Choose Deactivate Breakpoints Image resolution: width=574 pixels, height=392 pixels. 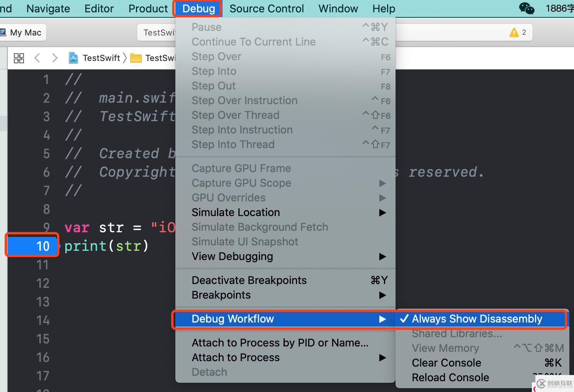pos(285,280)
